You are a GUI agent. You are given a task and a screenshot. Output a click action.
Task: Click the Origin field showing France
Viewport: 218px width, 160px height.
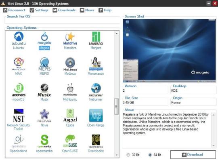pos(193,103)
